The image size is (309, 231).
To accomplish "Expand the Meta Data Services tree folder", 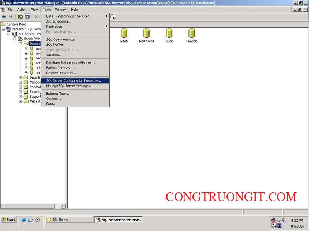I will 20,101.
